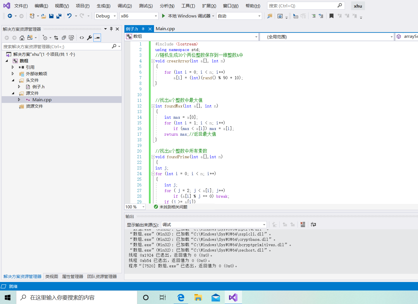Toggle word wrap in Output panel
The image size is (418, 304).
click(x=313, y=224)
